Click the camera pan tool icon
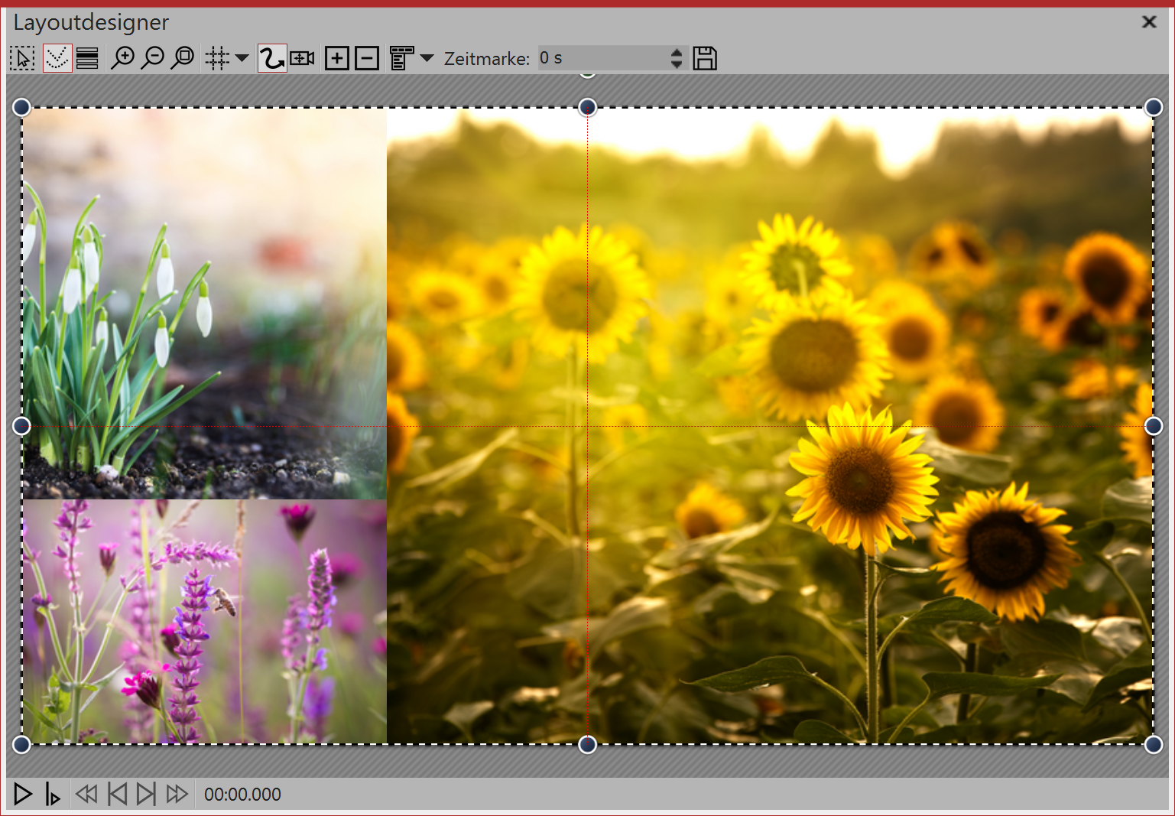This screenshot has width=1175, height=816. [303, 58]
